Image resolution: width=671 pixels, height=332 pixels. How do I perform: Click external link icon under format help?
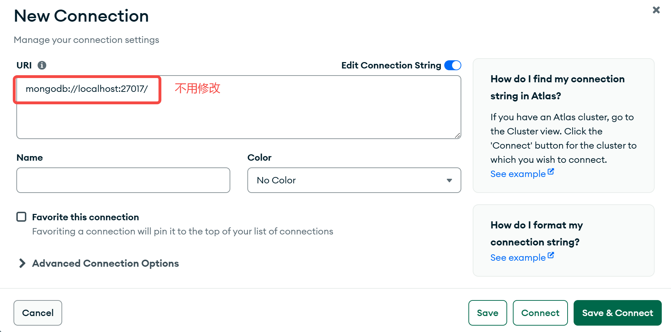(x=551, y=255)
